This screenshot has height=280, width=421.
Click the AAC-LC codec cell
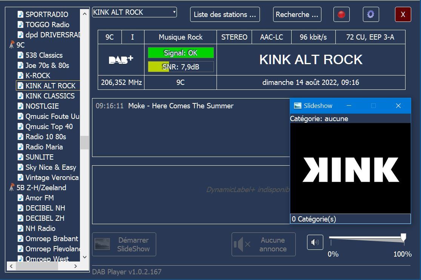click(x=272, y=37)
